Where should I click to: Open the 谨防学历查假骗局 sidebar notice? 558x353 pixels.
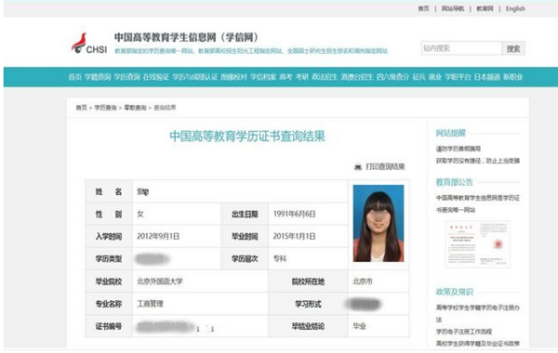[x=458, y=149]
